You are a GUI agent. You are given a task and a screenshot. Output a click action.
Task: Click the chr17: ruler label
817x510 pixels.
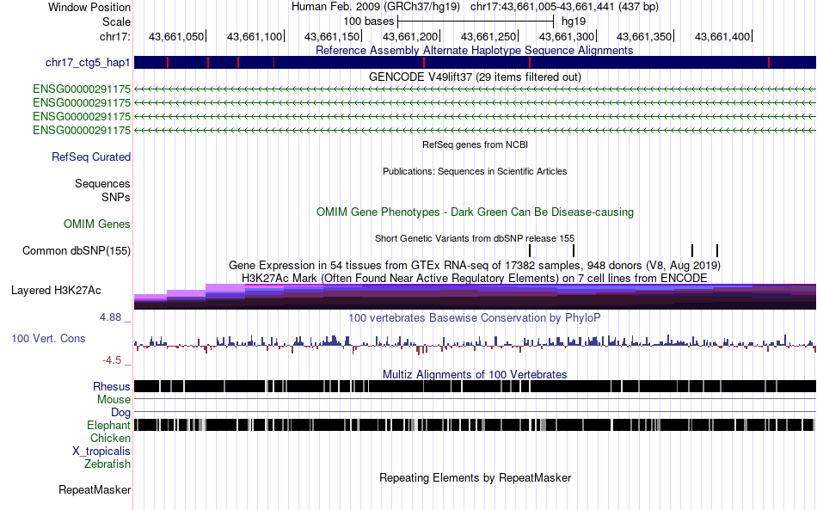point(114,36)
